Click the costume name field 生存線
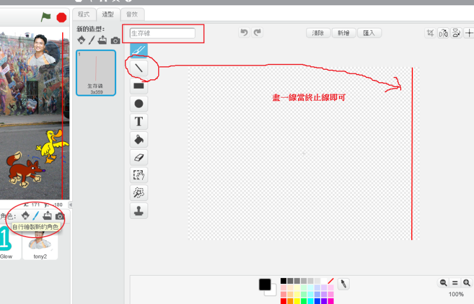474x304 pixels. [162, 34]
